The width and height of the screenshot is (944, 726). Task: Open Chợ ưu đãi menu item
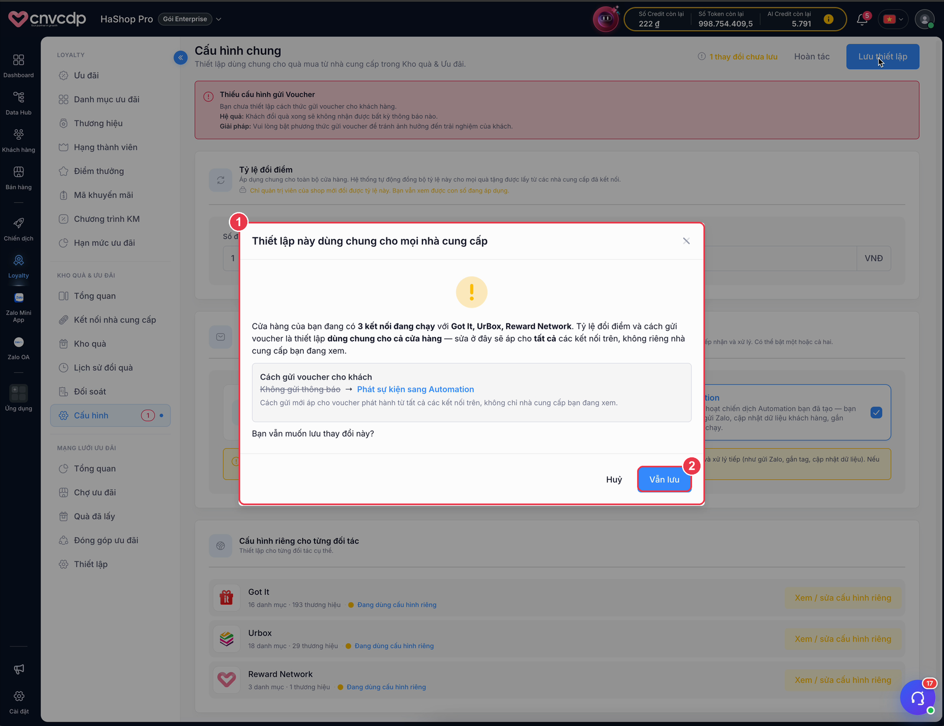tap(110, 492)
